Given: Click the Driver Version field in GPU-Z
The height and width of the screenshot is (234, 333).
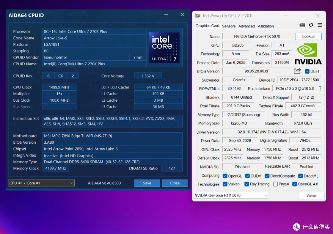Looking at the screenshot, I should [x=272, y=132].
